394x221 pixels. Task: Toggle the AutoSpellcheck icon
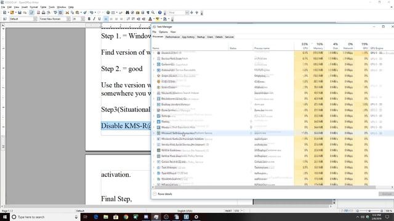(60, 12)
